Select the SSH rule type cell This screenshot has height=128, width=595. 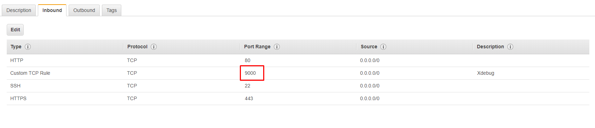click(15, 86)
